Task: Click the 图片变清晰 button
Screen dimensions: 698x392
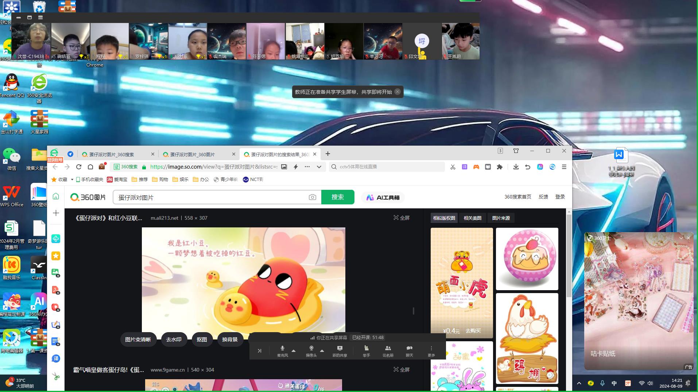Action: pos(138,339)
